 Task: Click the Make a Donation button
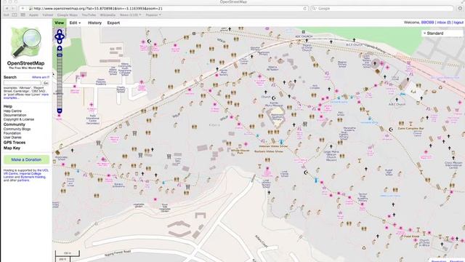(x=26, y=160)
